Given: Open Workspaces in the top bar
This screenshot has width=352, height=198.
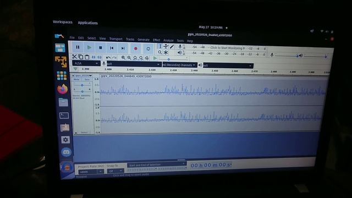Looking at the screenshot, I should pyautogui.click(x=63, y=22).
